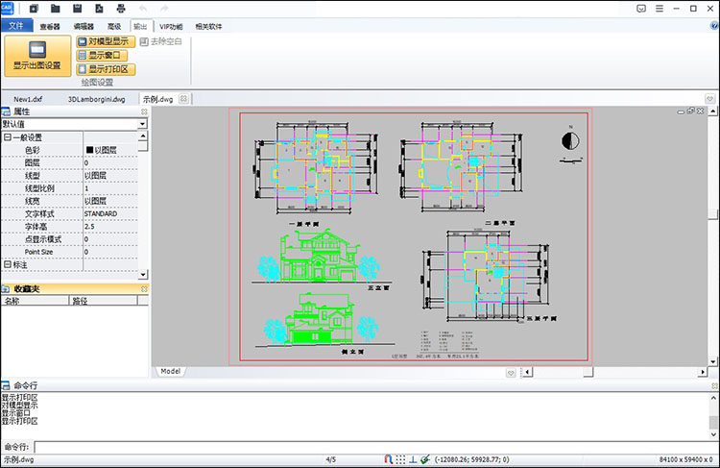Sort favorites by 名称 column header
The height and width of the screenshot is (468, 720).
pos(35,301)
